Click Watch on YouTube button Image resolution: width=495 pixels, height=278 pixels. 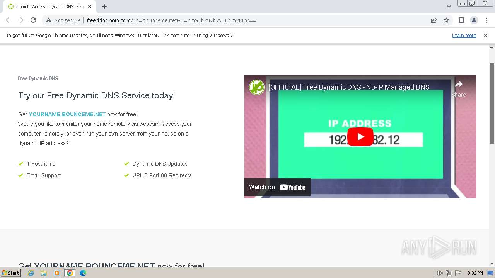[x=277, y=187]
